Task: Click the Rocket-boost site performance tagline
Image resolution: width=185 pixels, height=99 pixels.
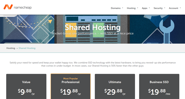Action: (93, 33)
